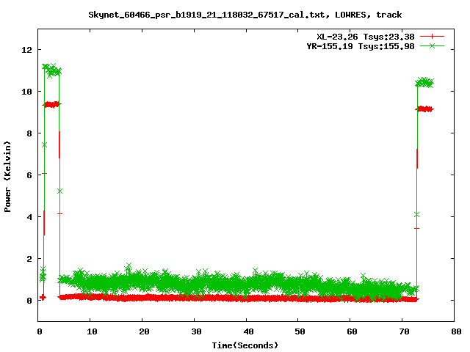
Task: Click y-axis tick label 8
Action: click(29, 133)
